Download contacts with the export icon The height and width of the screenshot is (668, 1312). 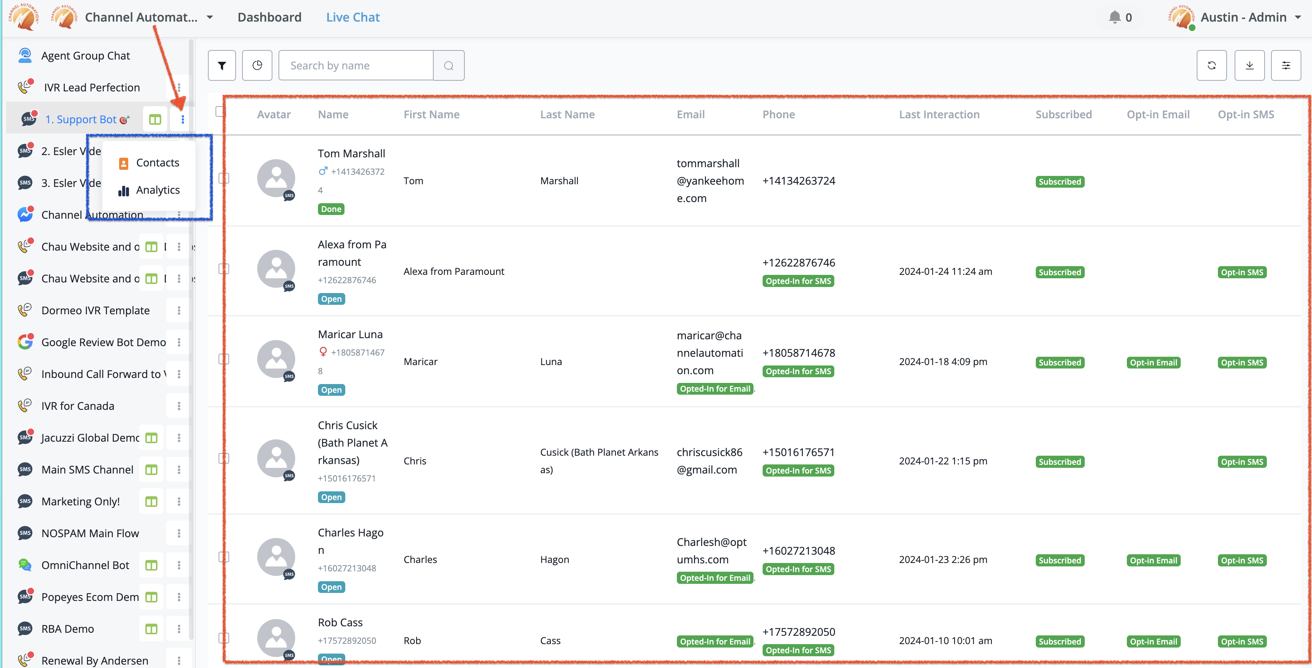tap(1249, 65)
